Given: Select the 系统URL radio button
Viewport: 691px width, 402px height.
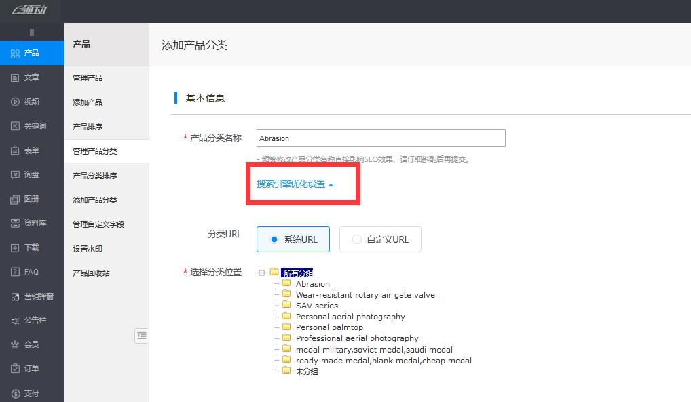Looking at the screenshot, I should click(x=293, y=239).
